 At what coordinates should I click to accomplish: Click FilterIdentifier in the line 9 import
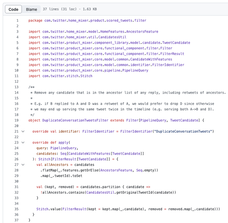pos(168,65)
